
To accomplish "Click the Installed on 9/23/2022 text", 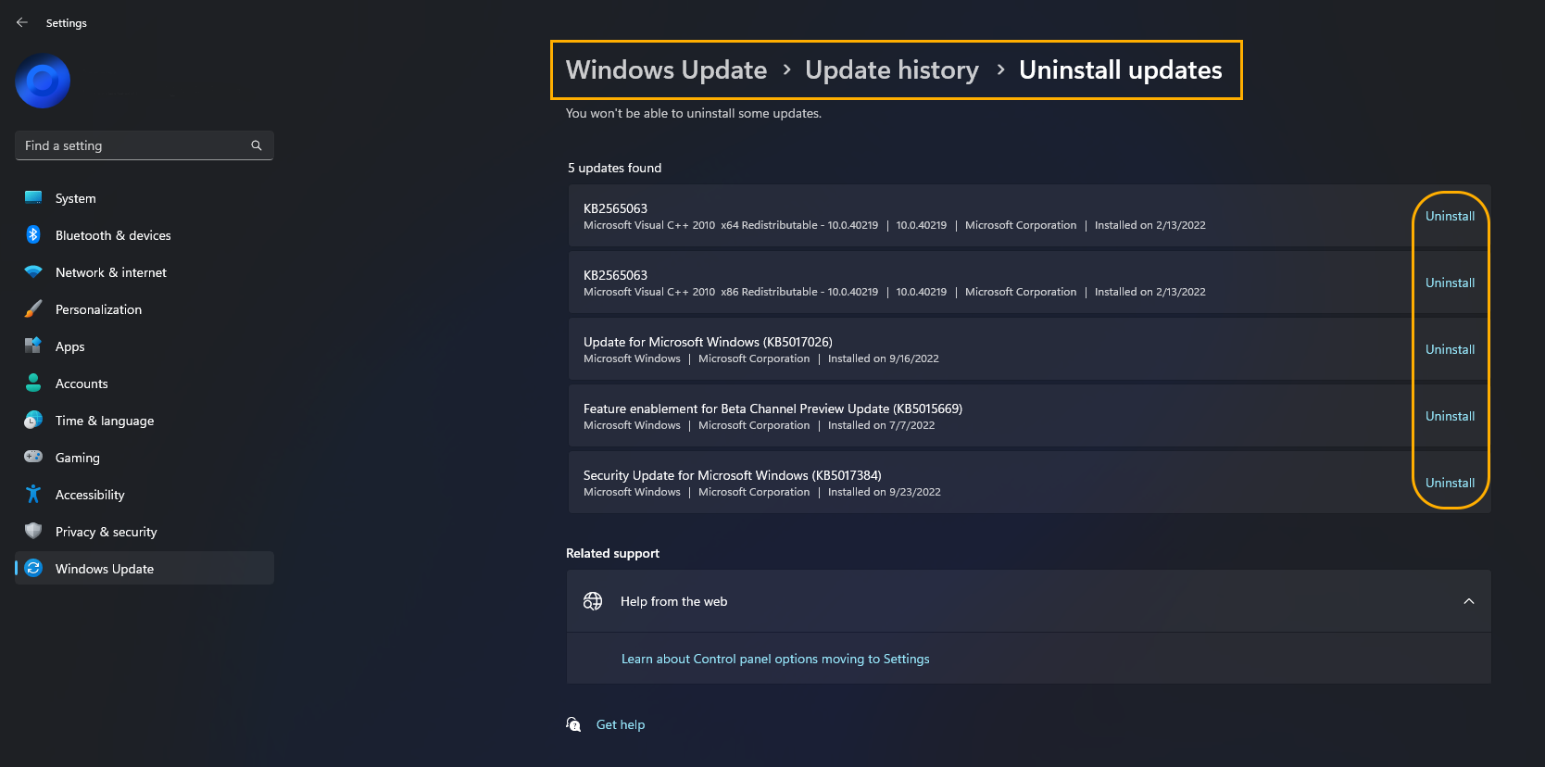I will pyautogui.click(x=885, y=492).
